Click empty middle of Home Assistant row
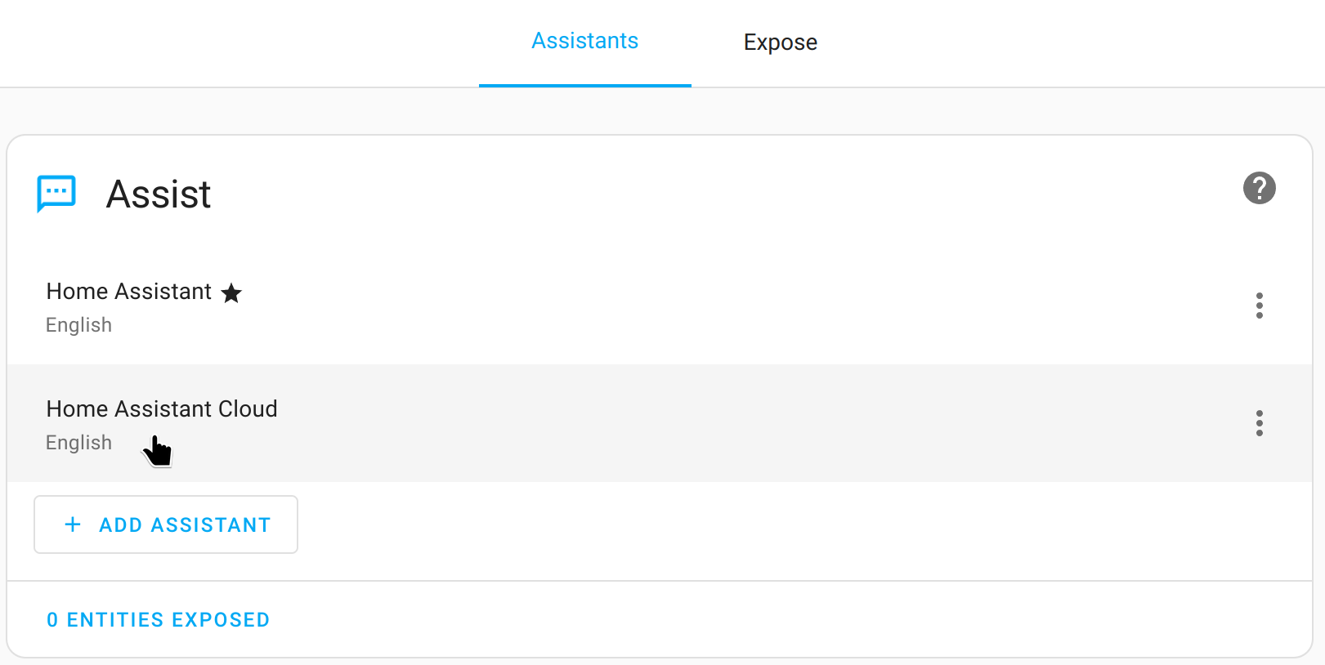The width and height of the screenshot is (1325, 665). tap(654, 306)
